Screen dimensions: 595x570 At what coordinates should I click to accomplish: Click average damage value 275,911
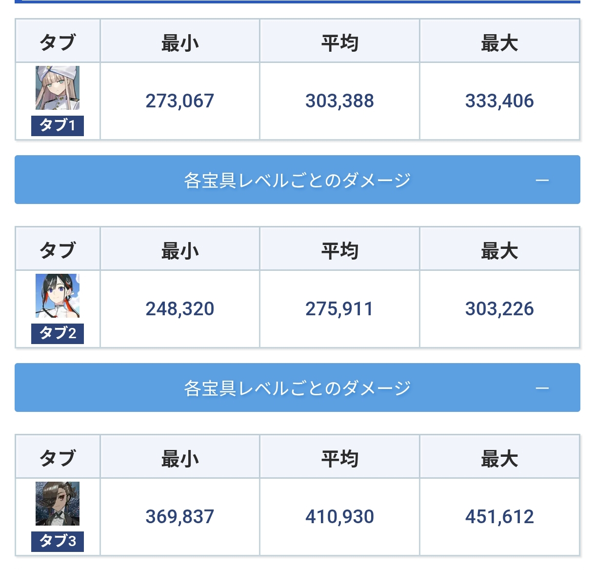coord(340,309)
